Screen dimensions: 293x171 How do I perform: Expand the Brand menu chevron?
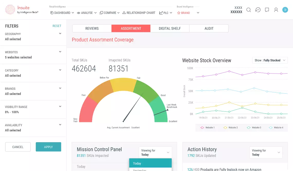pyautogui.click(x=198, y=13)
